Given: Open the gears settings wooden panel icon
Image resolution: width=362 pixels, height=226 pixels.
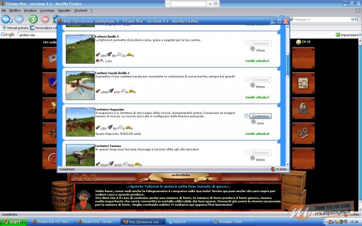Looking at the screenshot, I should click(303, 133).
